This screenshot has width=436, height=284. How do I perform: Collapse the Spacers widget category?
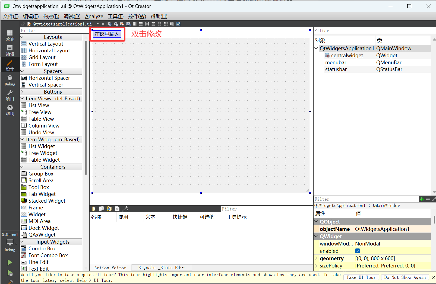point(22,71)
